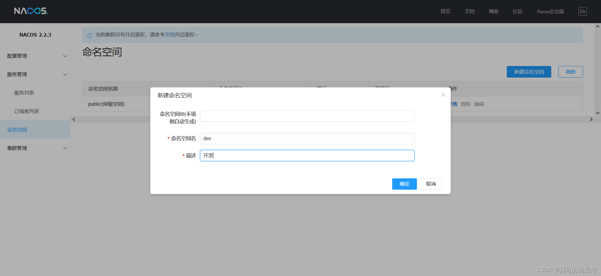Open 订阅者列表 in the sidebar
The width and height of the screenshot is (601, 276).
(x=27, y=111)
